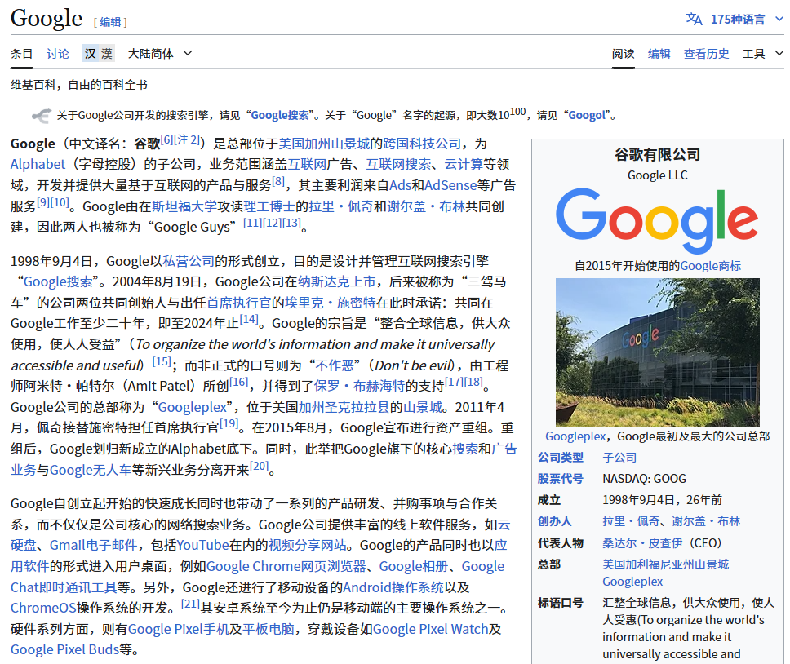Open the 创办人 infobox label link
790x664 pixels.
[555, 521]
